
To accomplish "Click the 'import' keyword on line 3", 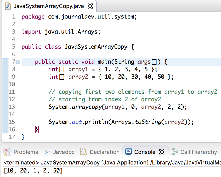I will coord(31,32).
